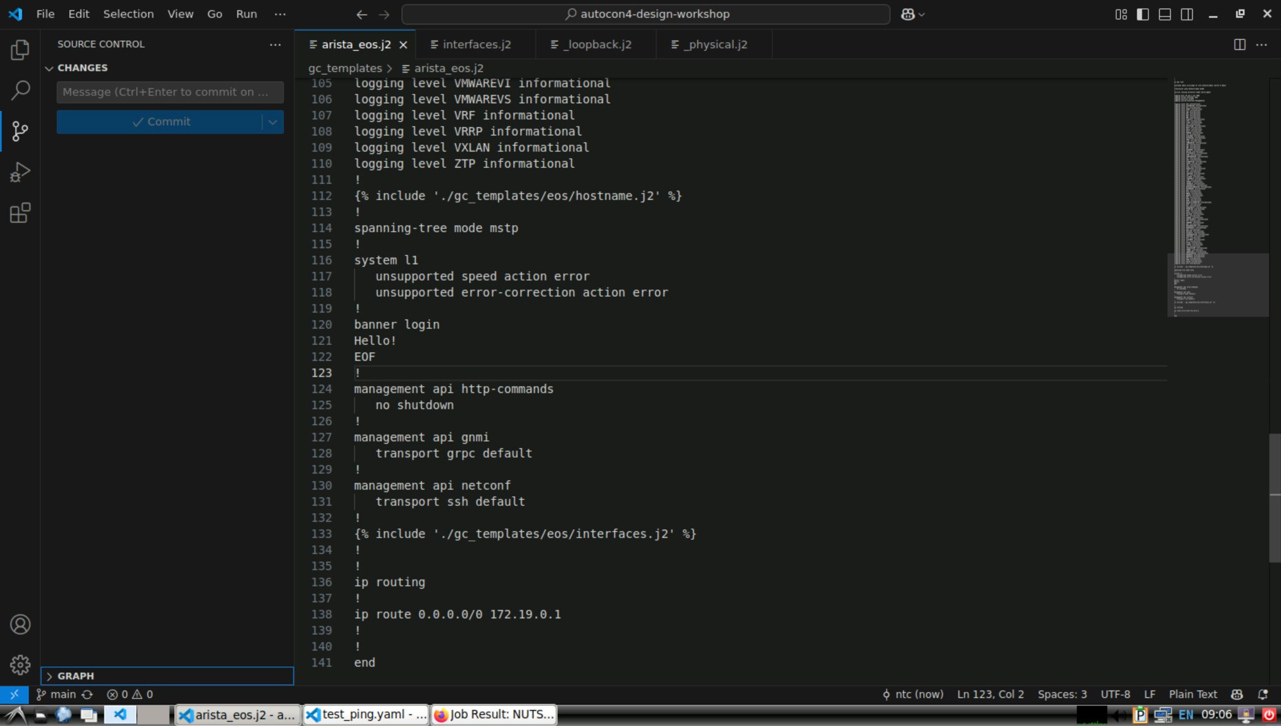Image resolution: width=1281 pixels, height=726 pixels.
Task: Click the commit message input field
Action: point(169,92)
